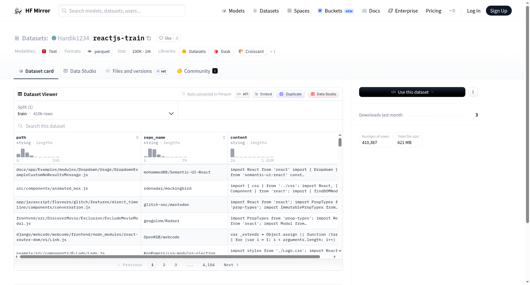Click the repo_name lengths histogram
This screenshot has height=285, width=530.
tap(165, 153)
